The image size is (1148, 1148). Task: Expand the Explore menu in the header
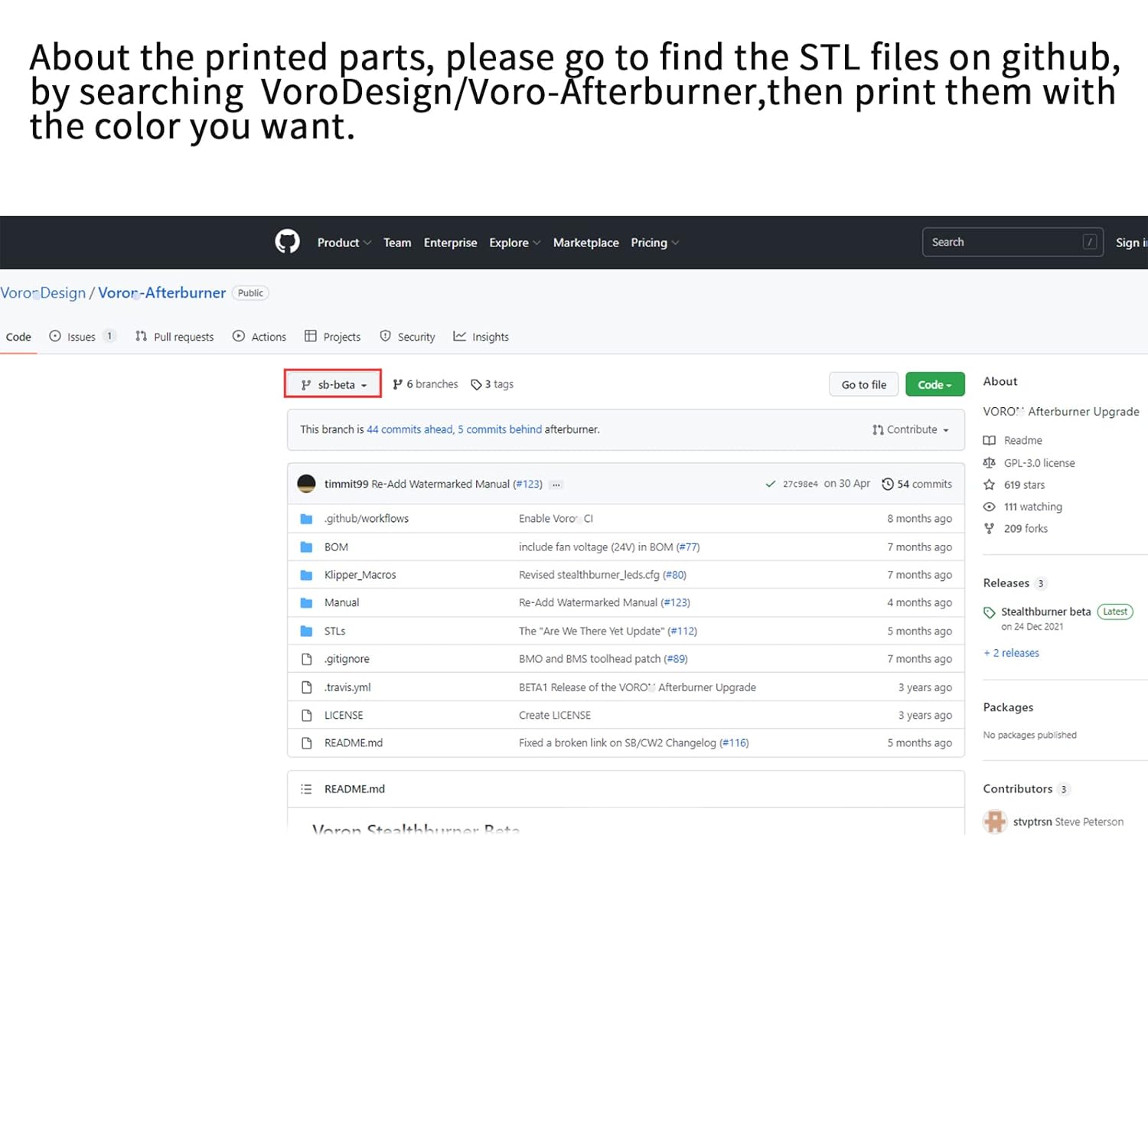[x=515, y=243]
